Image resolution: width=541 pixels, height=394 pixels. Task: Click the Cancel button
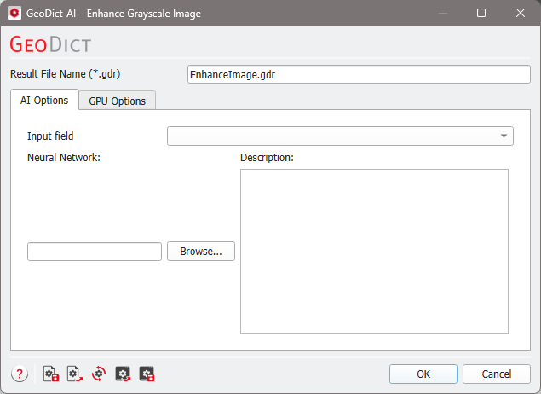point(497,374)
